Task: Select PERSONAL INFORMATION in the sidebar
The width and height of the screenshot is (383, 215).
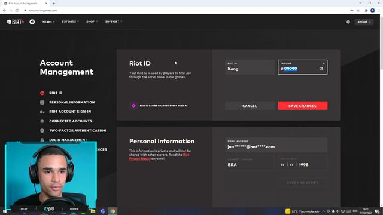Action: (72, 102)
